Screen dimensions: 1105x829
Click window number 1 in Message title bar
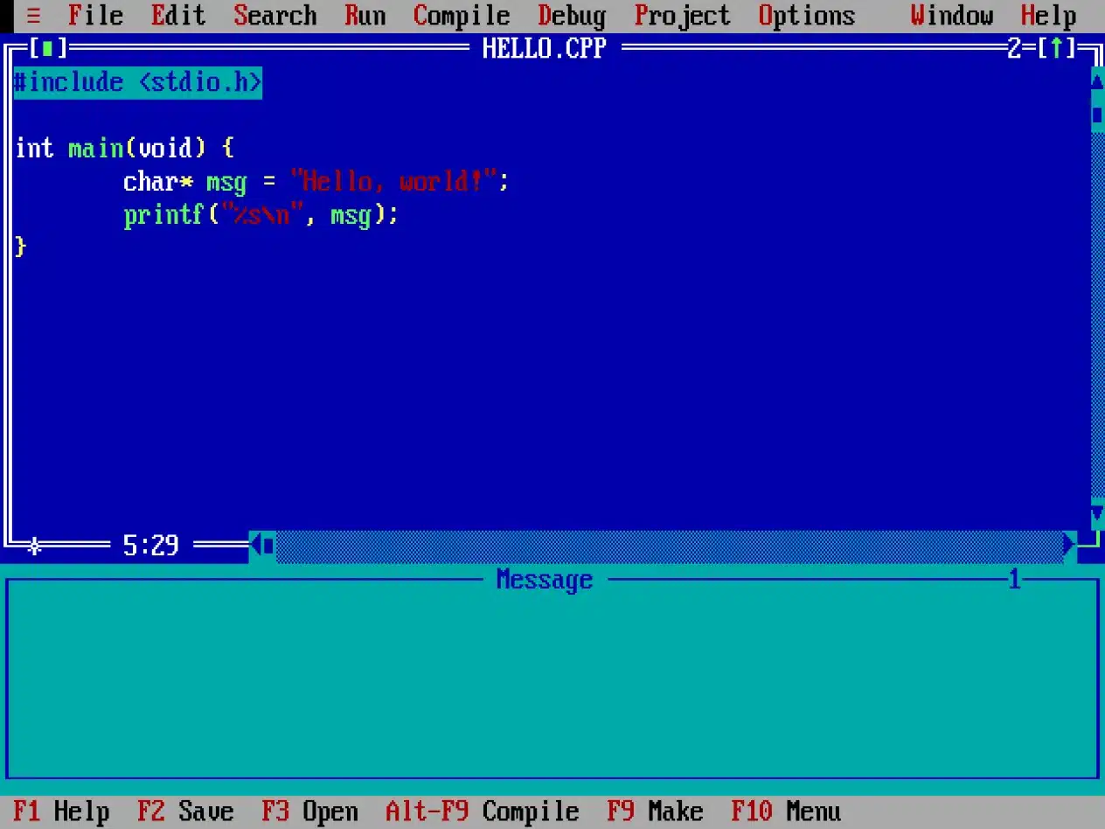pos(1015,580)
